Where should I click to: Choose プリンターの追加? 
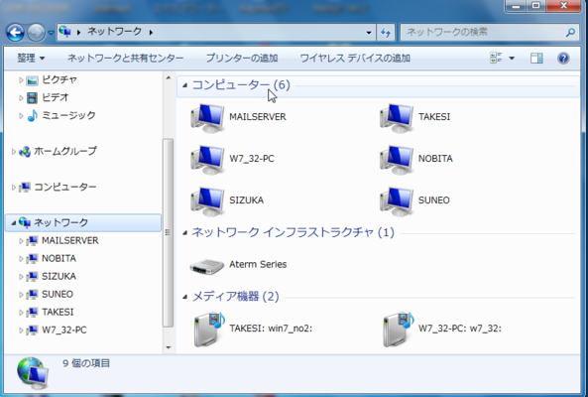(x=242, y=59)
